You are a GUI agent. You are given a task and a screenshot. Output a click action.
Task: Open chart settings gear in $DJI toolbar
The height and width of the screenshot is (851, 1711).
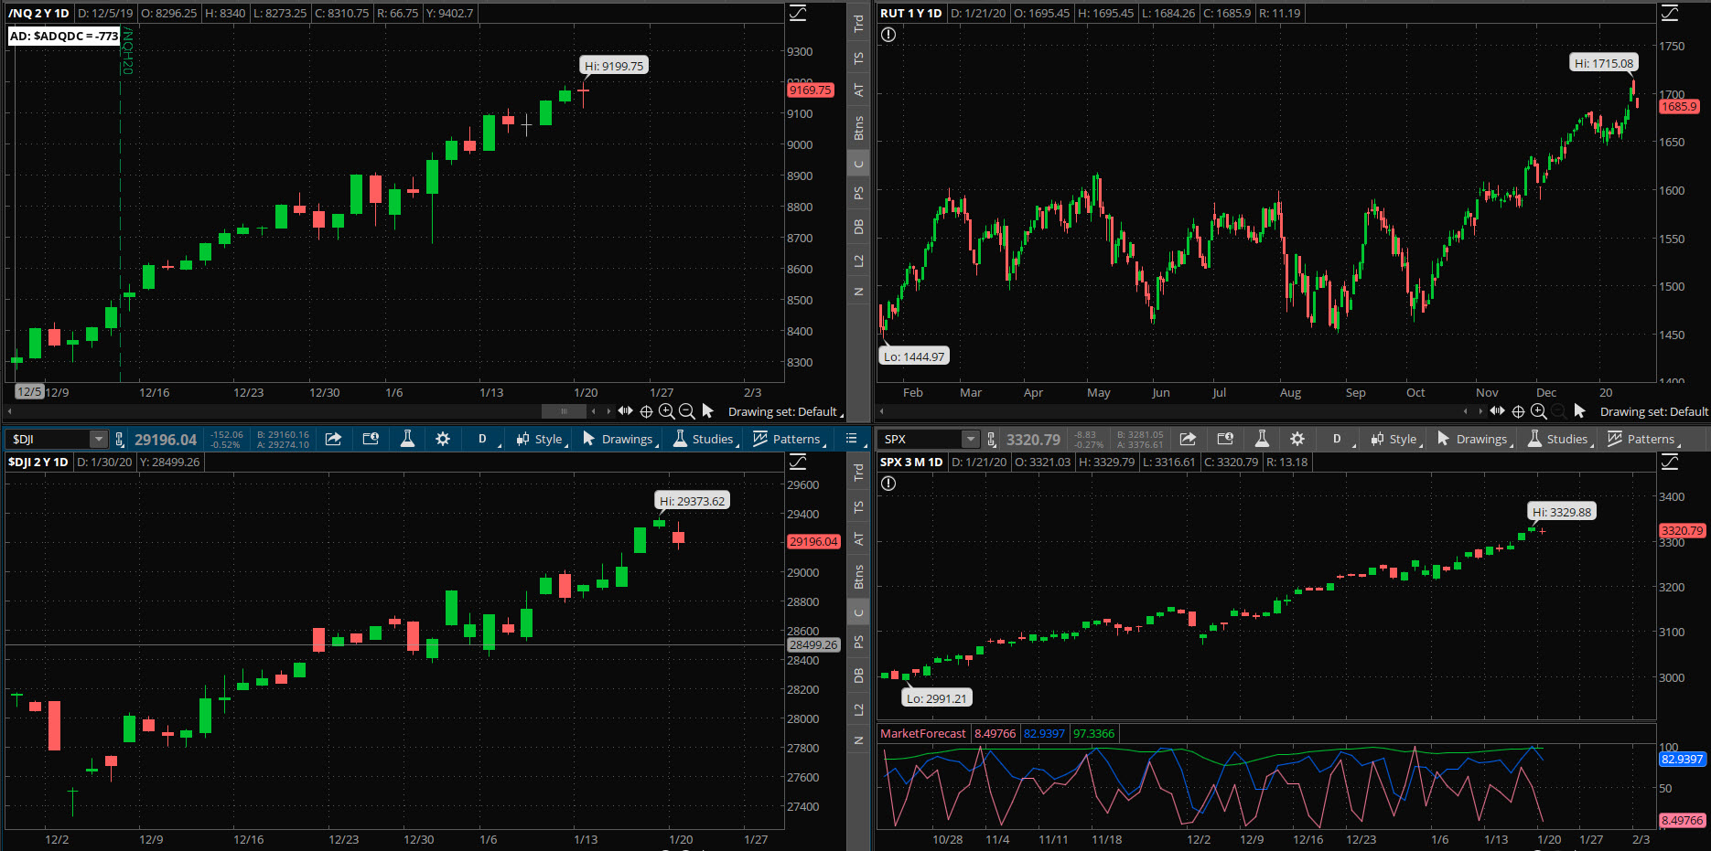(443, 439)
